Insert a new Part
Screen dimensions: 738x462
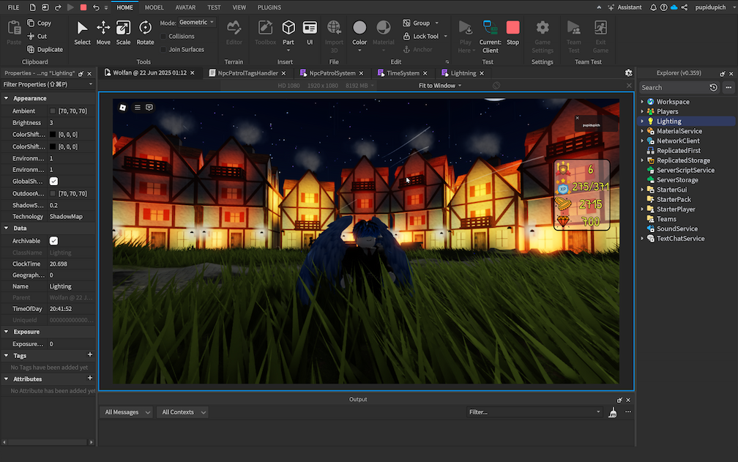pos(288,33)
